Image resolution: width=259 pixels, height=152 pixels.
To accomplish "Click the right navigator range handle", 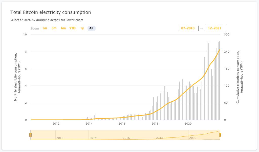I will coord(220,135).
